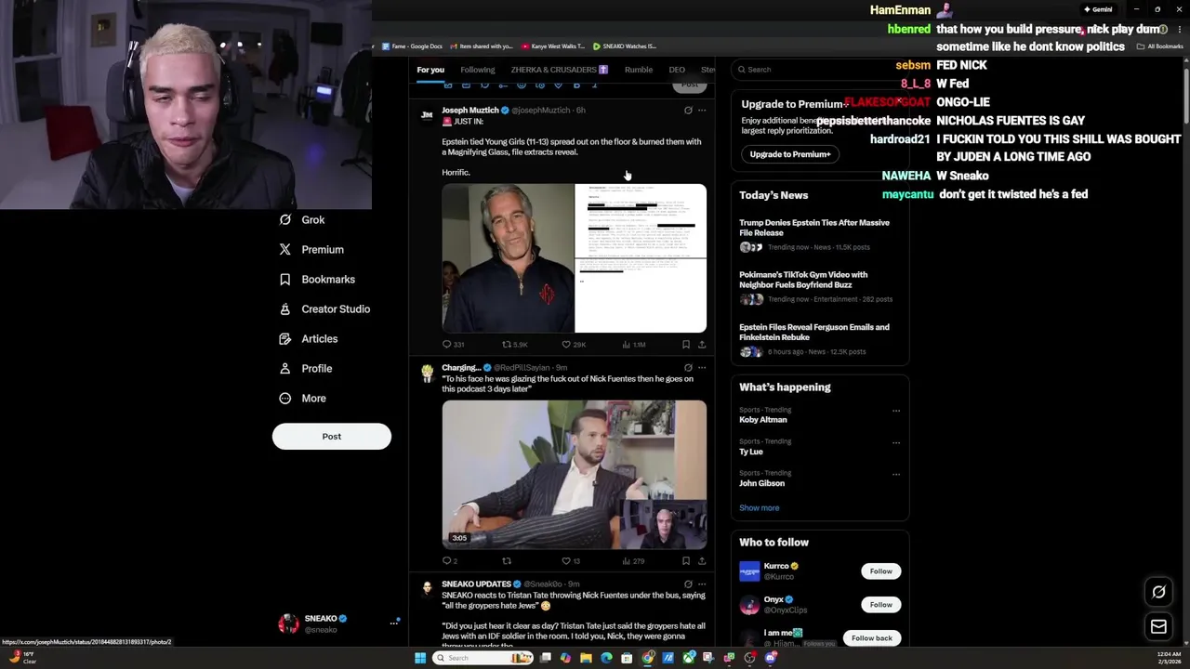
Task: Like Joseph Muztich's post with 29K likes
Action: [x=574, y=345]
